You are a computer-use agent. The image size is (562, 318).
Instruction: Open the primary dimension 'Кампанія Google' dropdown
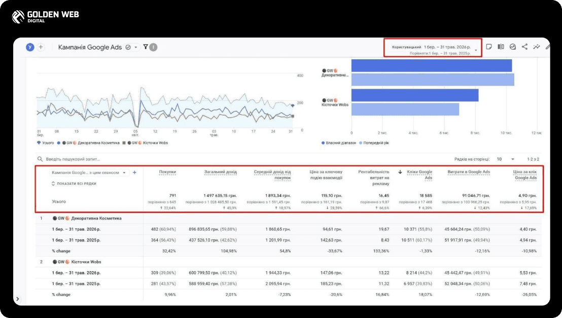tap(89, 172)
